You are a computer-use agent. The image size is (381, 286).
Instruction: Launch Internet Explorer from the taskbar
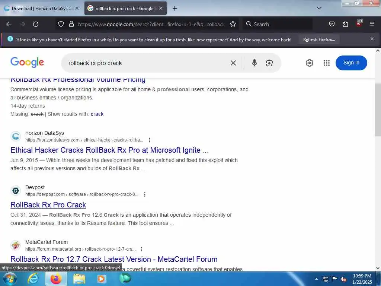33,279
